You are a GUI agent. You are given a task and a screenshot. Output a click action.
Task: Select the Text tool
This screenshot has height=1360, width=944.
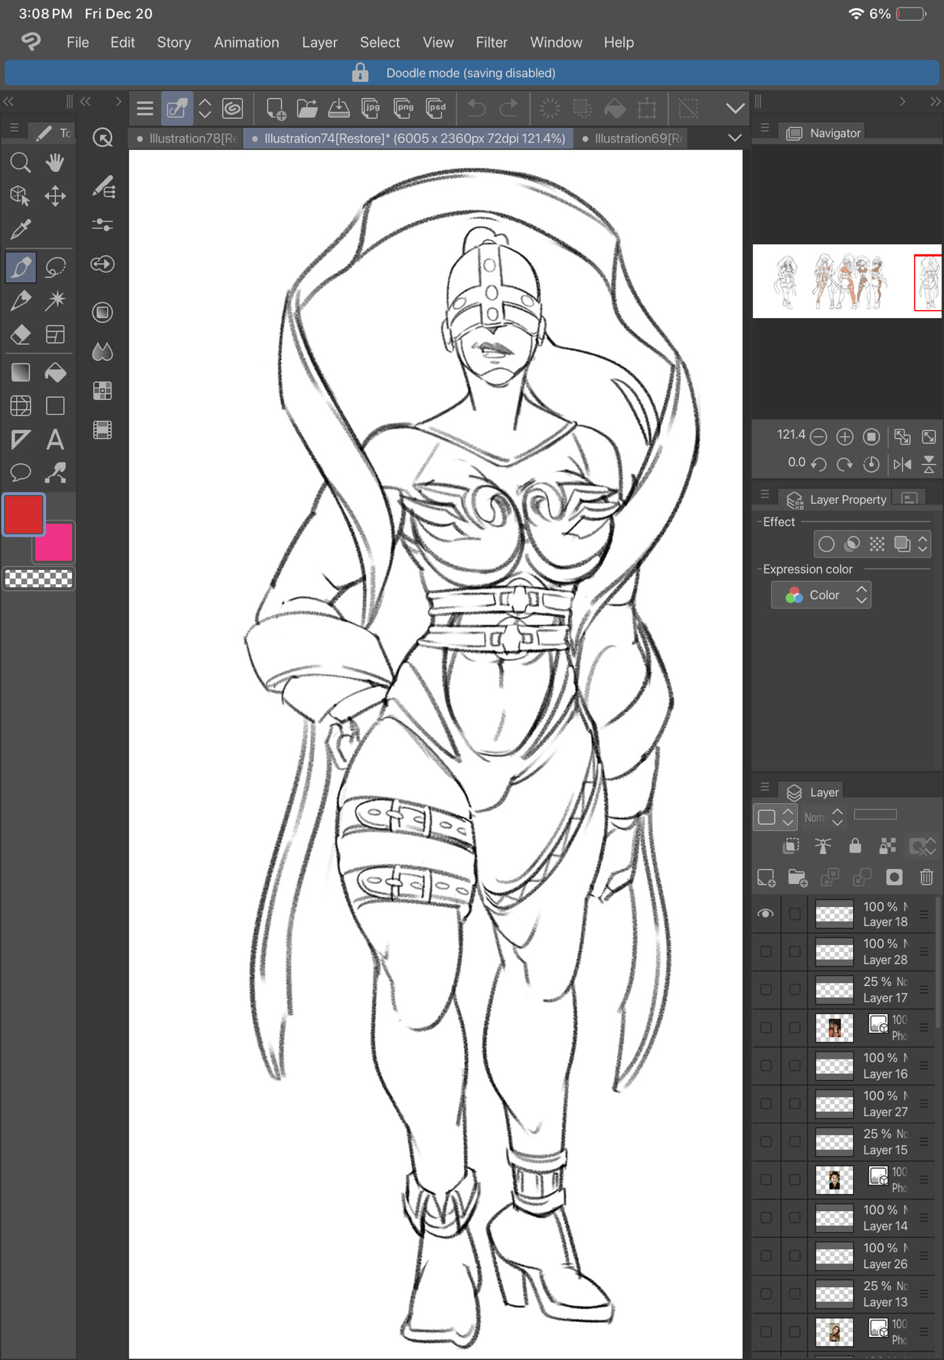click(55, 440)
